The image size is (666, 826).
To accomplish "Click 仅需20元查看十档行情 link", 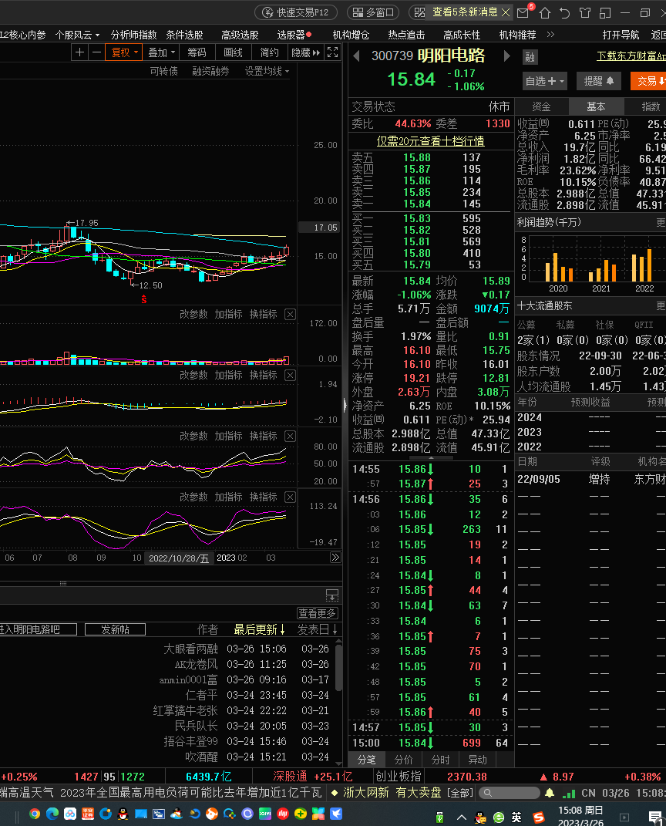I will pos(430,141).
